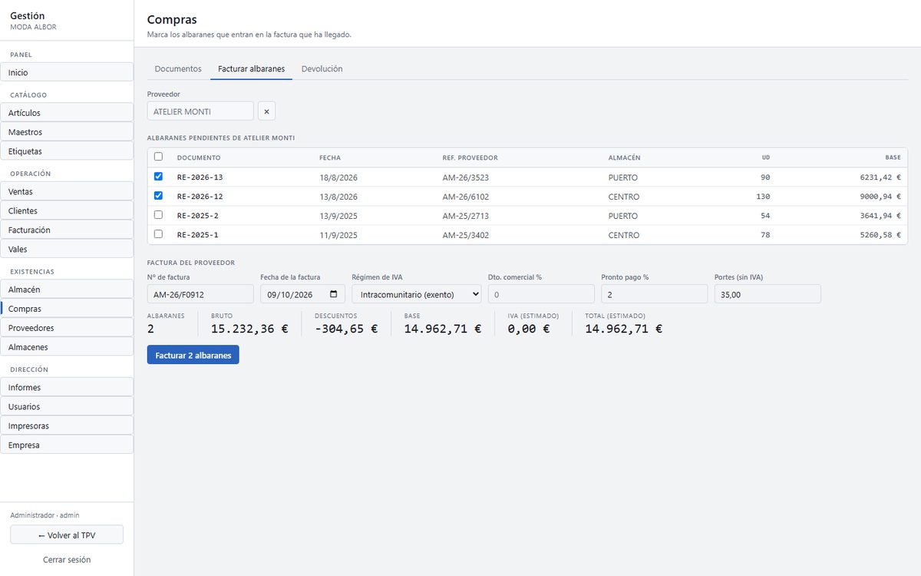The width and height of the screenshot is (921, 576).
Task: Go to Inicio in the sidebar
Action: point(67,72)
